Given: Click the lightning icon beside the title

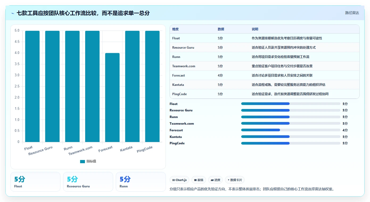Looking at the screenshot, I should point(13,13).
